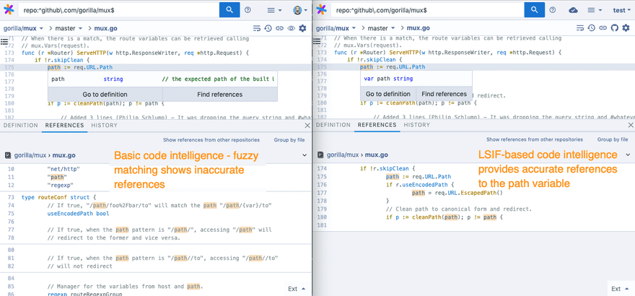View file on GitHub icon in right window
The width and height of the screenshot is (635, 296).
[x=614, y=28]
